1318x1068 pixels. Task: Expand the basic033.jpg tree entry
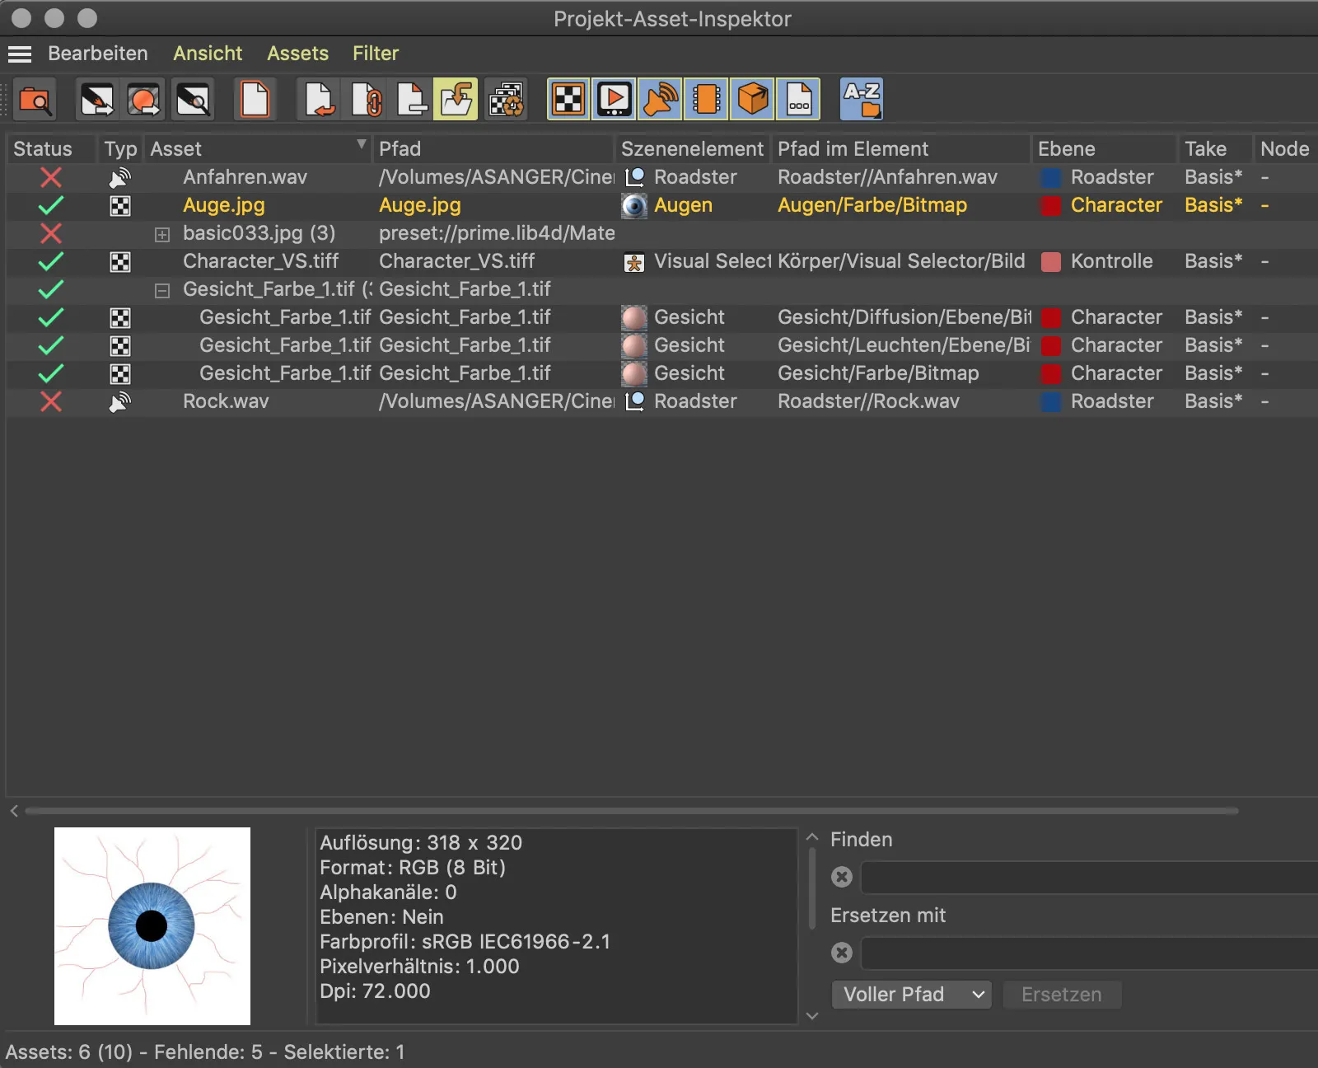pyautogui.click(x=162, y=234)
